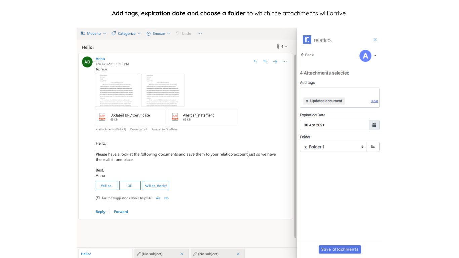Switch to the Hello! tab
This screenshot has width=459, height=258.
pyautogui.click(x=86, y=254)
